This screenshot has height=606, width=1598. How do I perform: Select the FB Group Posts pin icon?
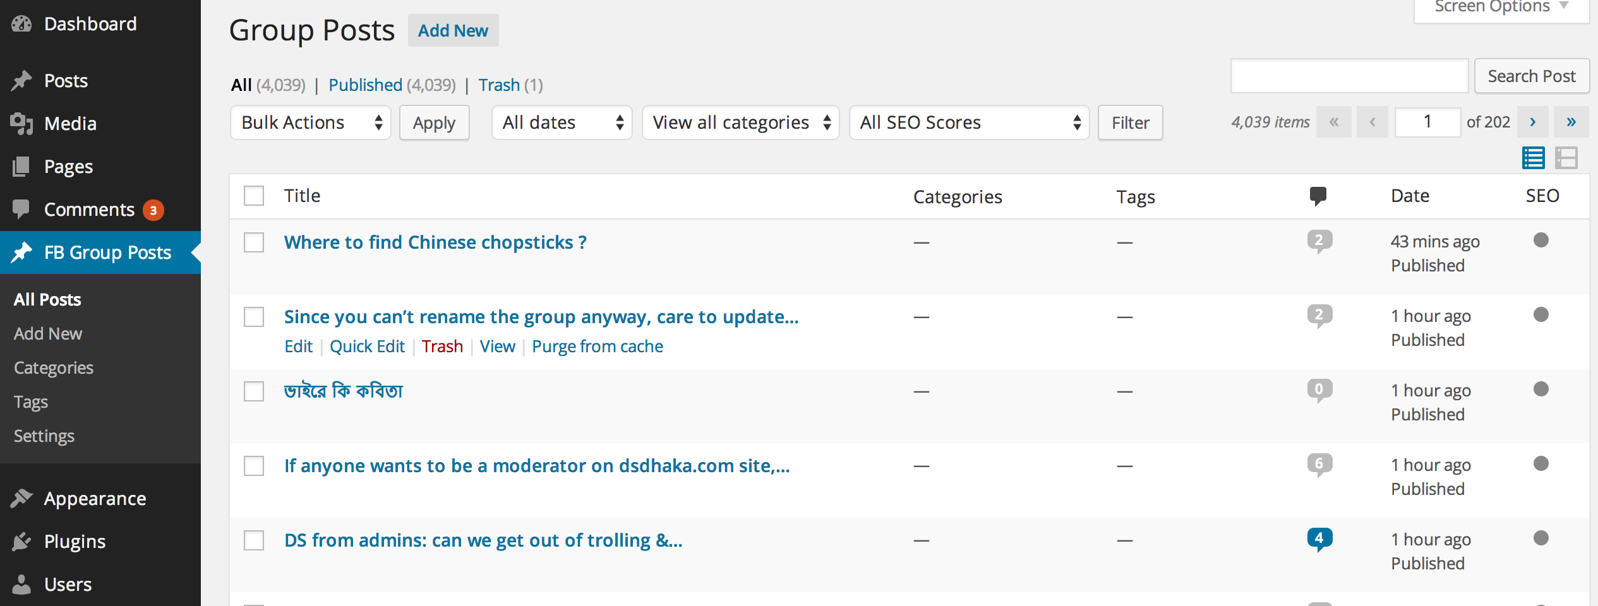21,252
